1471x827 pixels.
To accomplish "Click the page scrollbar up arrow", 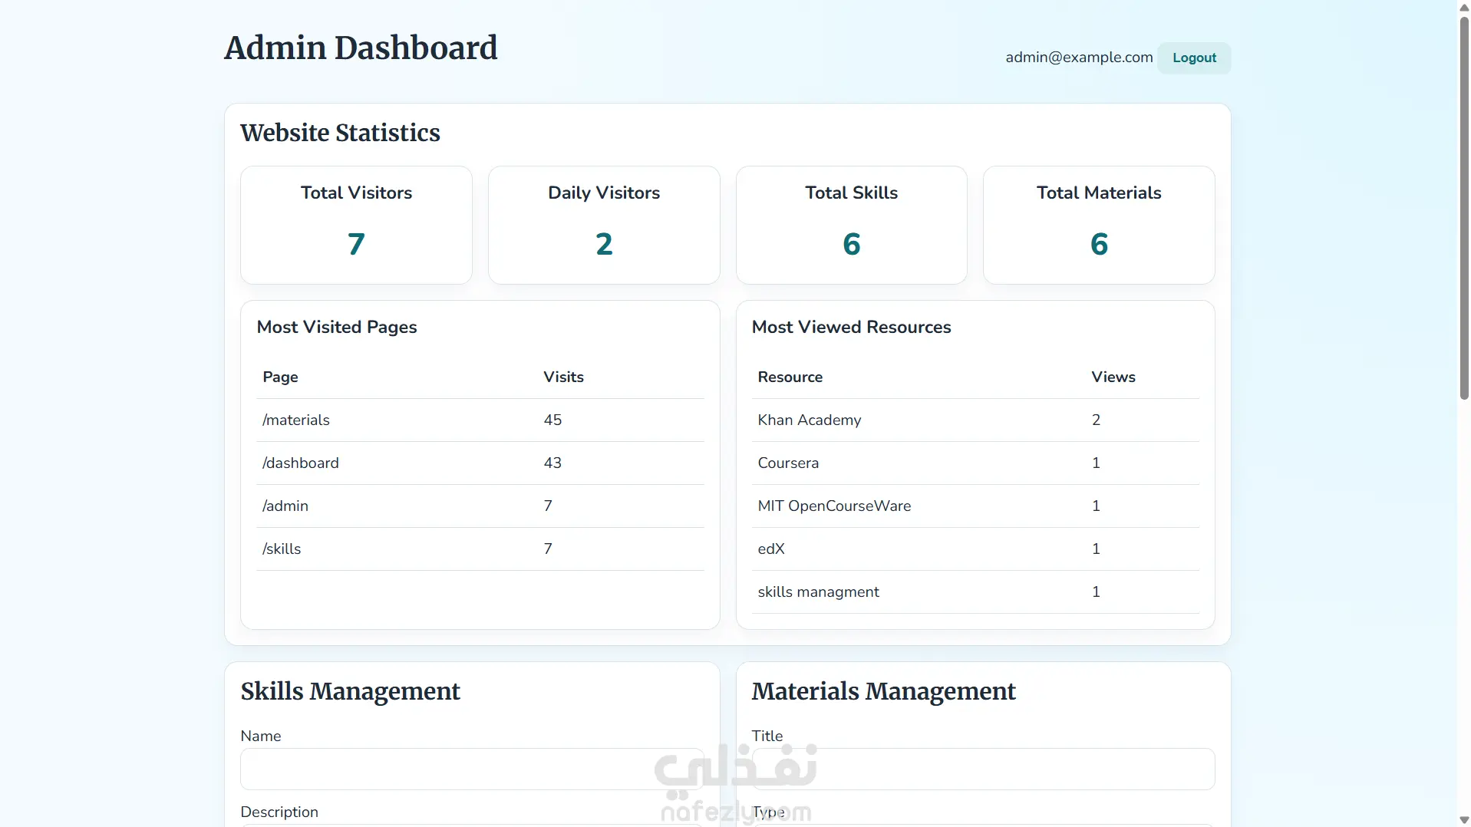I will (1464, 6).
